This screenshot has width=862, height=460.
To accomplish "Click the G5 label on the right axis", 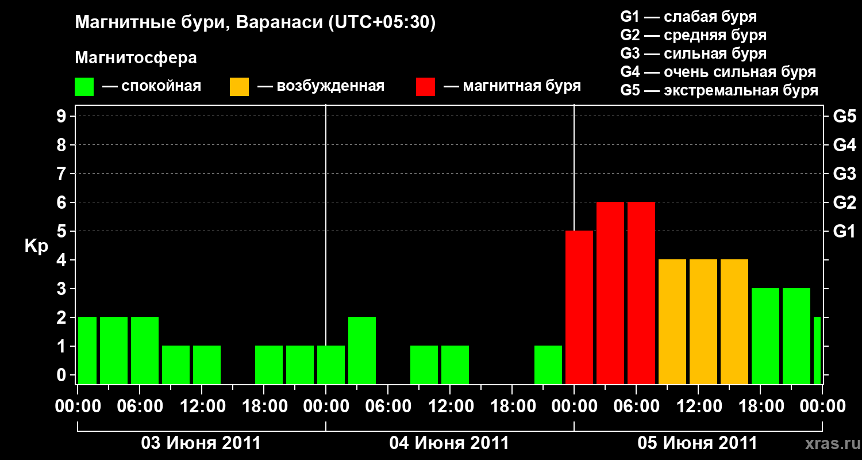I will point(844,116).
